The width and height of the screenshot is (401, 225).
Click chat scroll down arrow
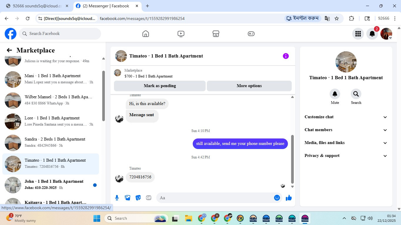coord(292,187)
